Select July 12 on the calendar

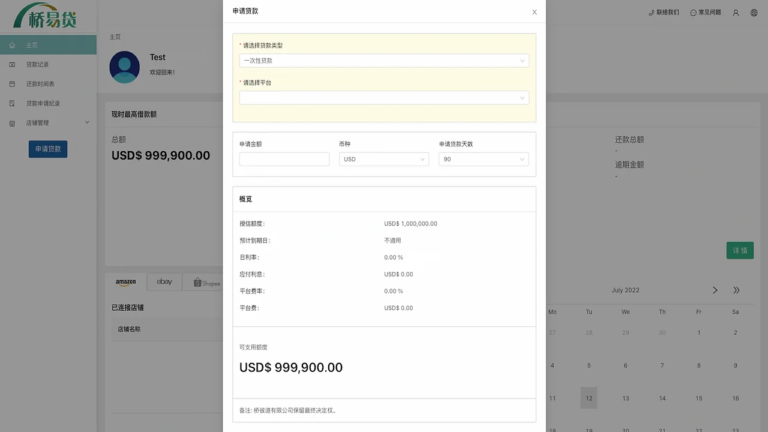(589, 398)
